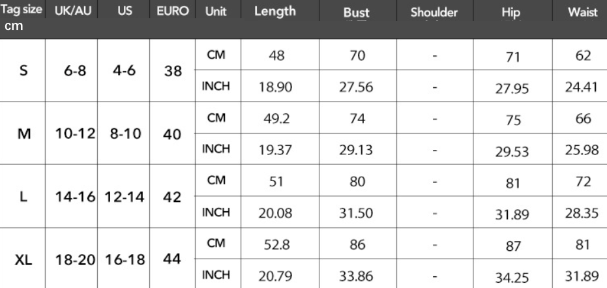Screen dimensions: 607x288
Task: Click the Waist column header
Action: pos(582,13)
